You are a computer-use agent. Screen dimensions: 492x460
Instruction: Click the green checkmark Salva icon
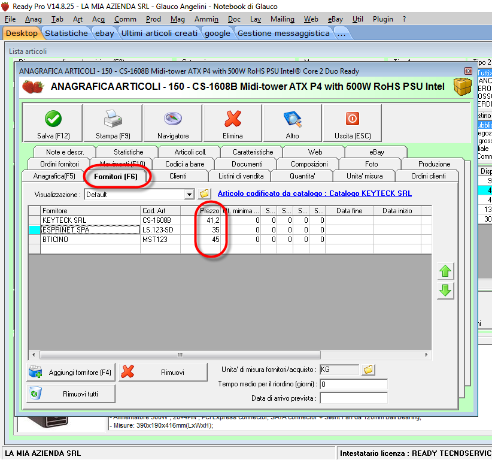pos(53,119)
